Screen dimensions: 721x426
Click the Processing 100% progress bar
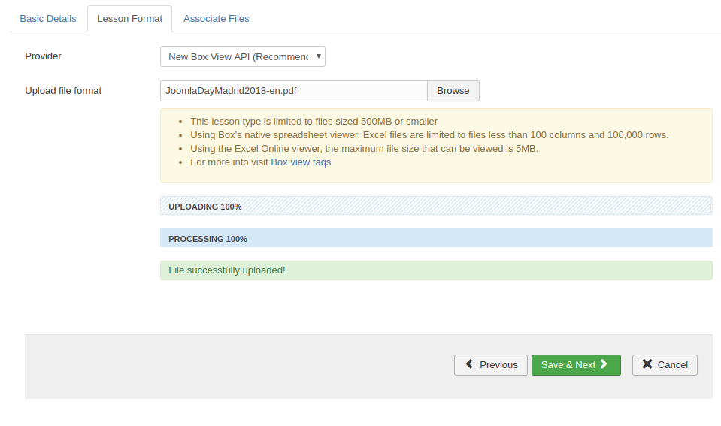click(x=436, y=238)
